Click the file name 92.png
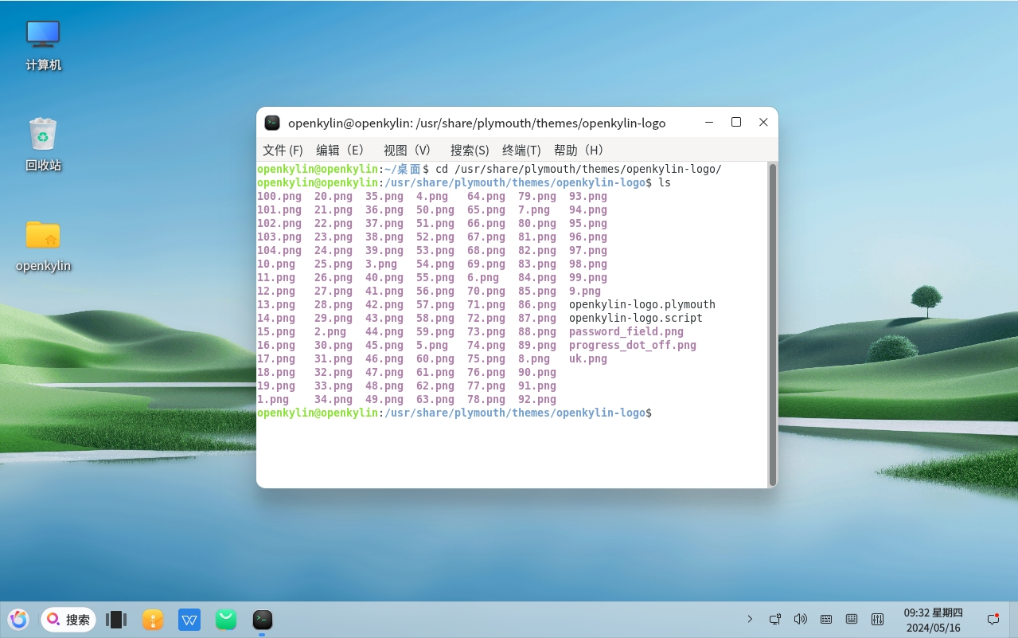The height and width of the screenshot is (638, 1018). (x=536, y=399)
